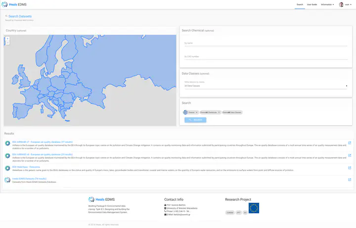Open the User Guide tab
The height and width of the screenshot is (228, 356).
coord(312,4)
